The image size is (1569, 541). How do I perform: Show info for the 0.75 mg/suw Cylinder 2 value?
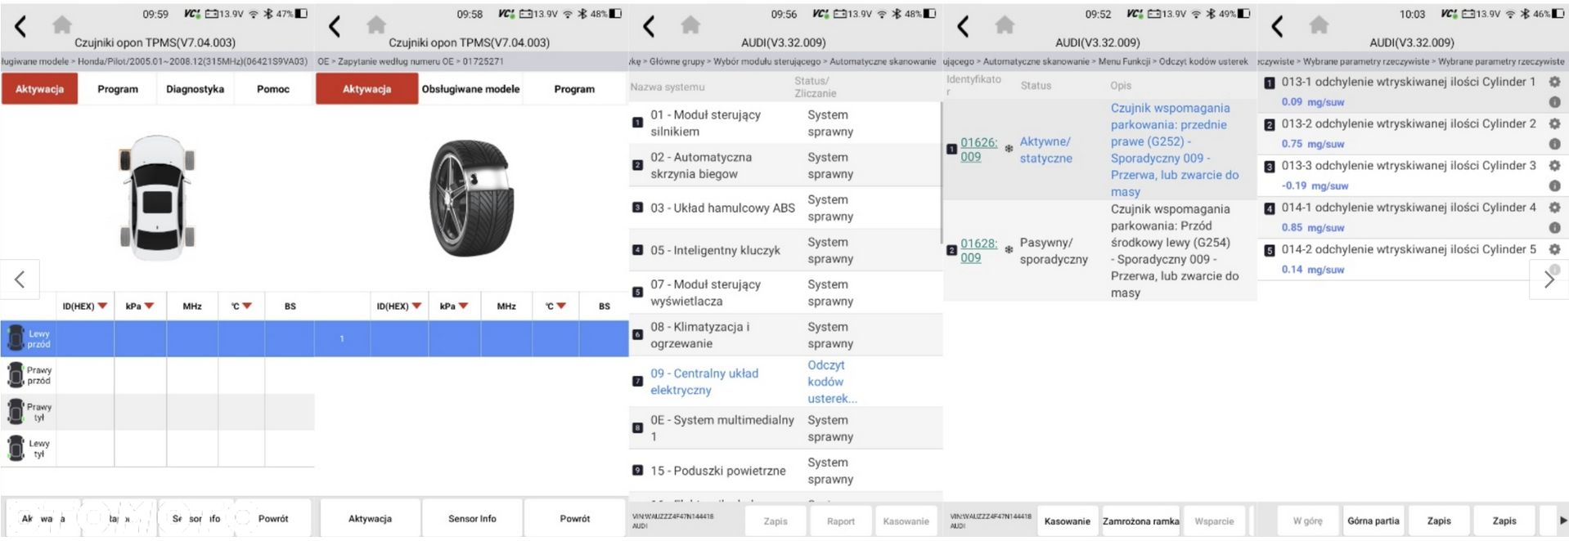pyautogui.click(x=1554, y=144)
